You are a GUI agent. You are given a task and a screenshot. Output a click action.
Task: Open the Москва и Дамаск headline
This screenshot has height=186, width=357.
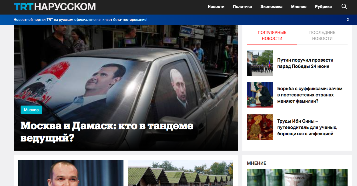click(107, 132)
